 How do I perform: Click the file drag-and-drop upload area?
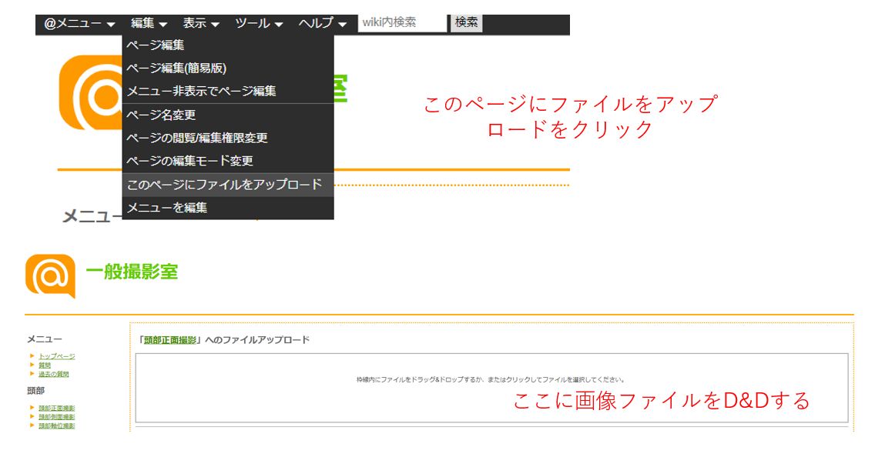491,388
